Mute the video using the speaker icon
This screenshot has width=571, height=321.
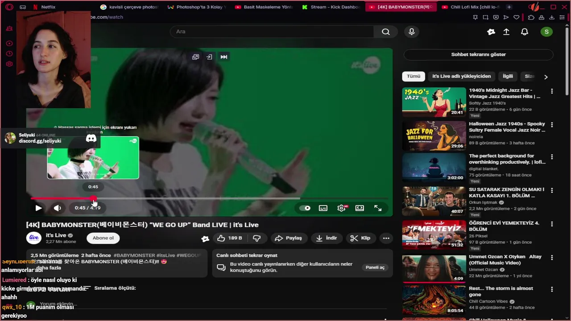[58, 208]
